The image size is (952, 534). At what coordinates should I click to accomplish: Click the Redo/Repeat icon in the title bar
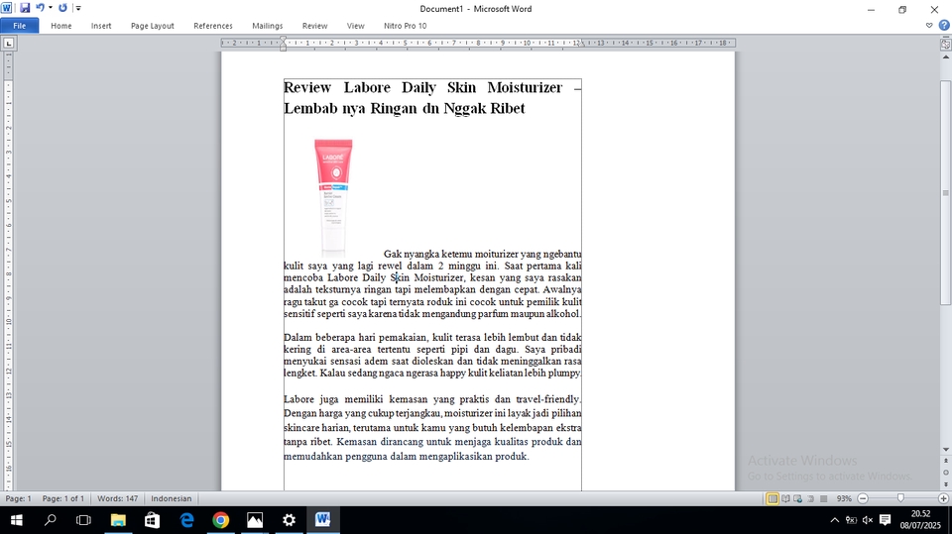point(63,8)
